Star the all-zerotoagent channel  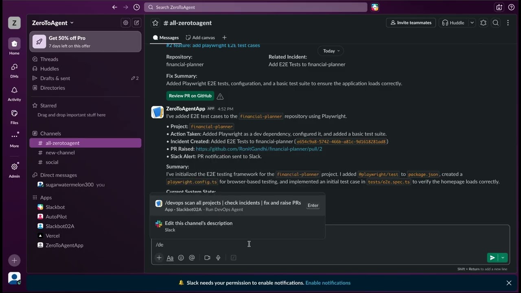pyautogui.click(x=155, y=23)
